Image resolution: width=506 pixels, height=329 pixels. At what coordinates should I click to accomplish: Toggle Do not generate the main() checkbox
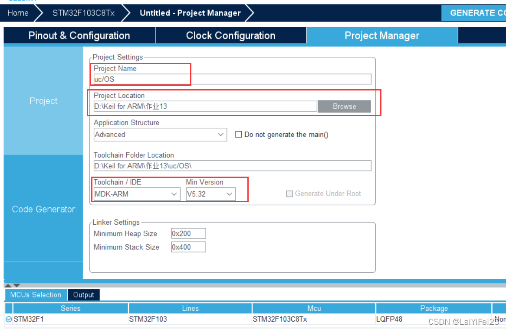click(239, 134)
